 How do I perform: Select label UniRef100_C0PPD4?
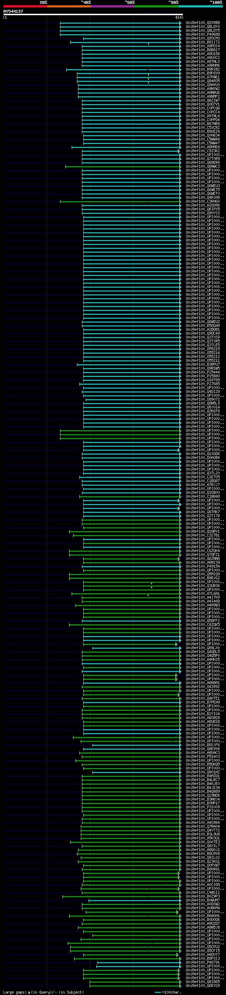(x=203, y=120)
